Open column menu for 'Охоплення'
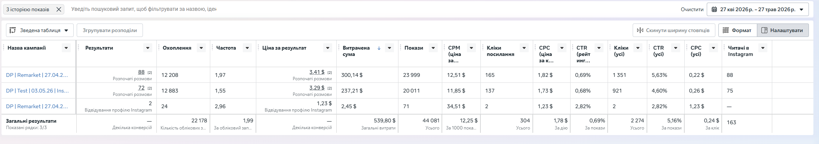The image size is (819, 144). (201, 48)
